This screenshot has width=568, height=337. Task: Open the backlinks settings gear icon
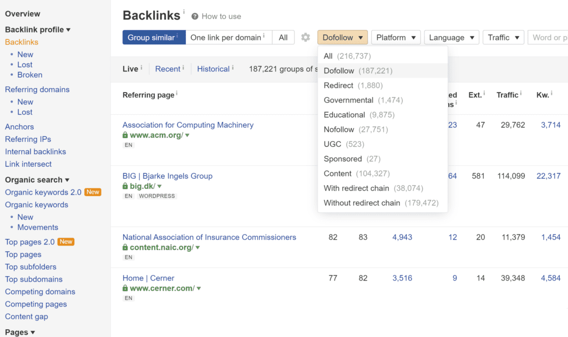click(x=306, y=37)
